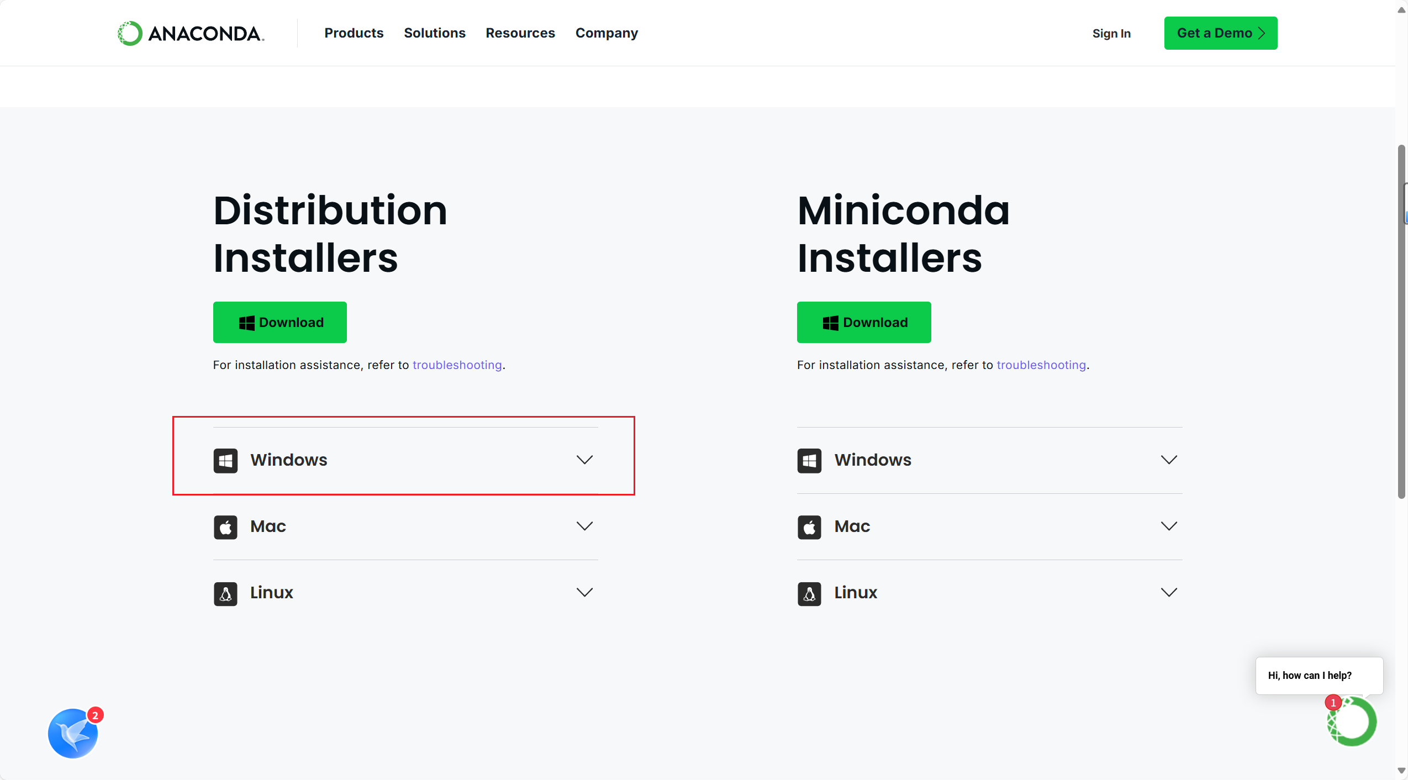Screen dimensions: 1408x780
Task: Expand Distribution Linux section chevron
Action: [x=584, y=592]
